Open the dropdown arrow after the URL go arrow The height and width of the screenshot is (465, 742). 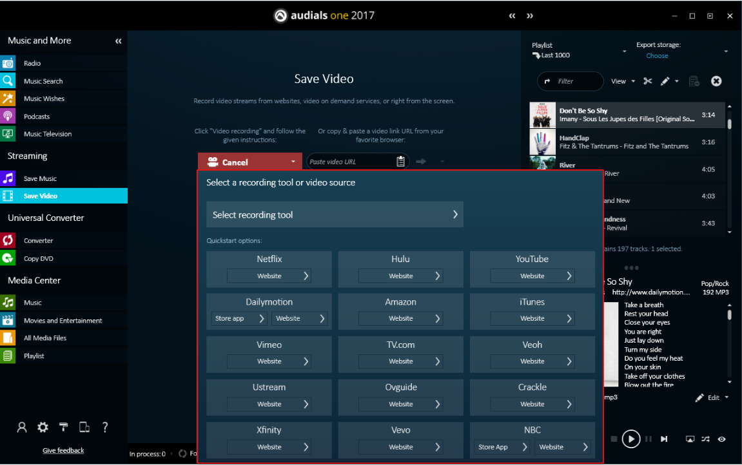point(442,162)
